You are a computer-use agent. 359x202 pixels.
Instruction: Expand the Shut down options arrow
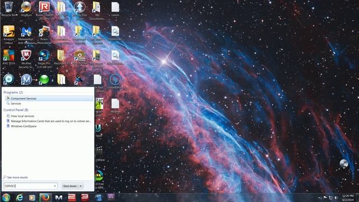81,186
